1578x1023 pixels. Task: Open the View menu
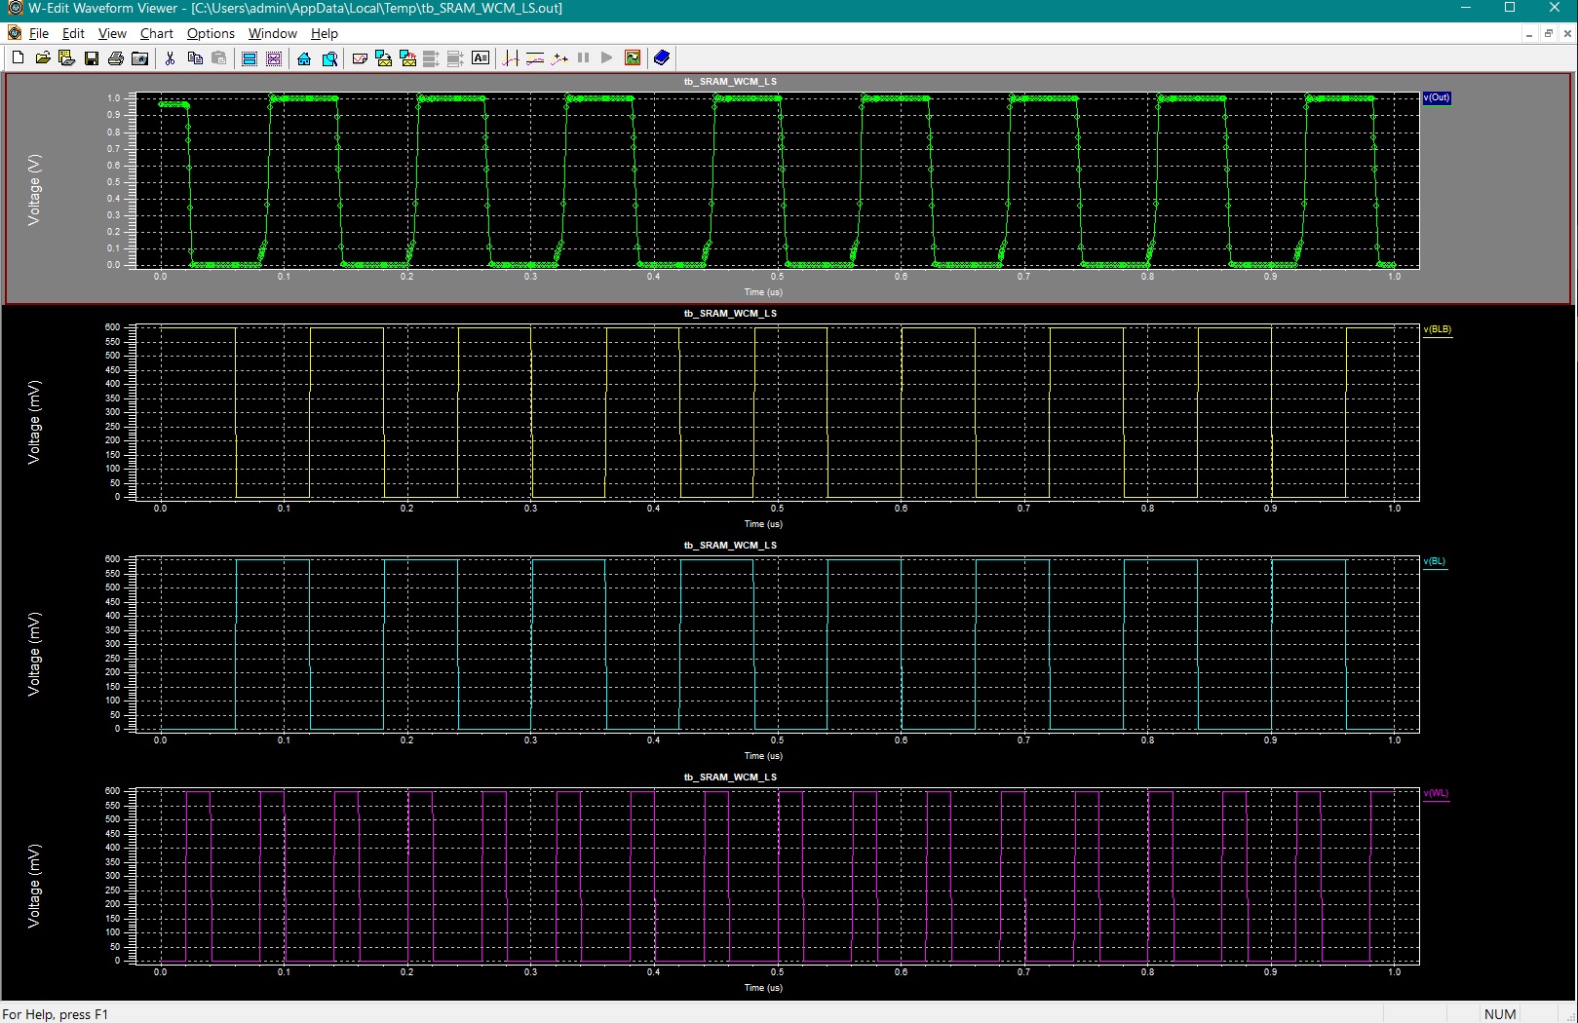click(x=112, y=33)
